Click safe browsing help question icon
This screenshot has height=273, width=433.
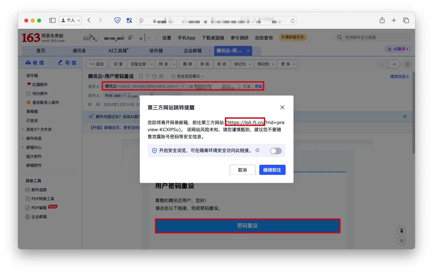257,150
